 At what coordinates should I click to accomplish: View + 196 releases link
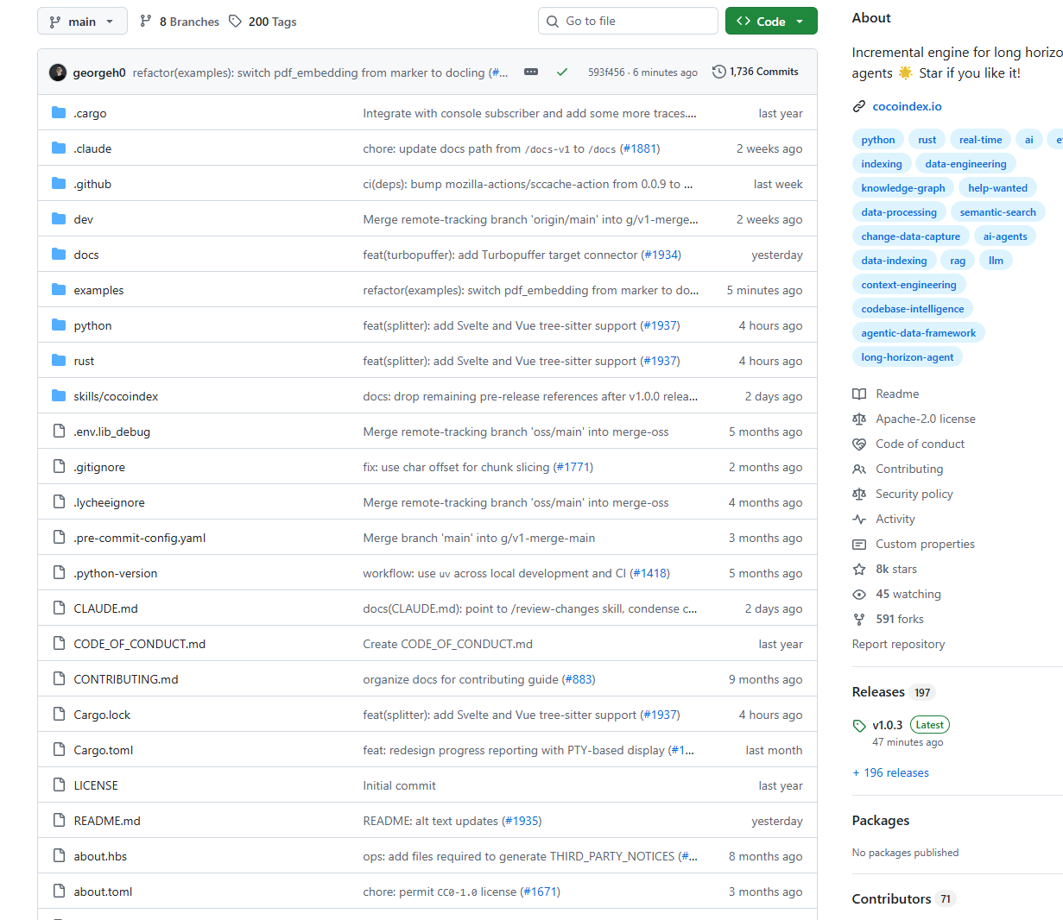pos(891,772)
